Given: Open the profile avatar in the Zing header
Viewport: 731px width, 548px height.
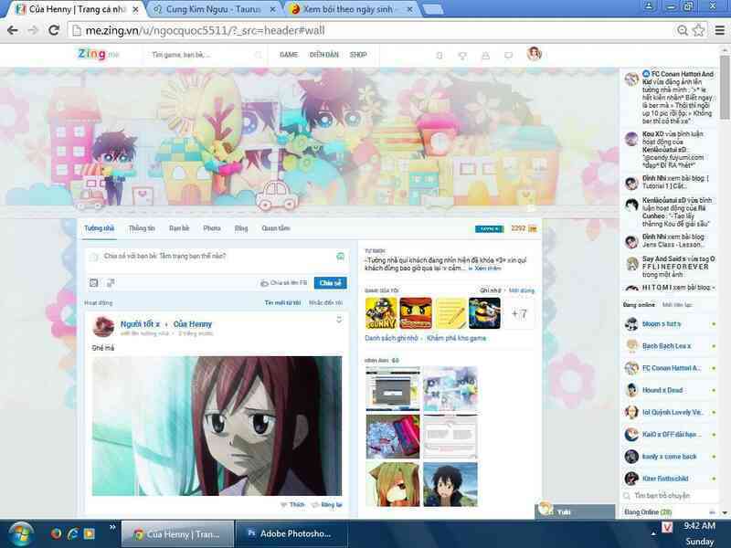Looking at the screenshot, I should click(534, 54).
